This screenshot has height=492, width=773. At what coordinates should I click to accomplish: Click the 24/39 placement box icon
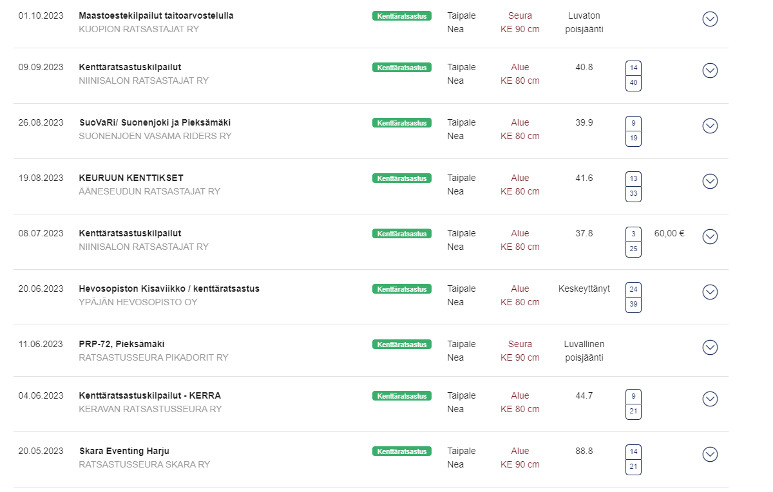[x=634, y=298]
